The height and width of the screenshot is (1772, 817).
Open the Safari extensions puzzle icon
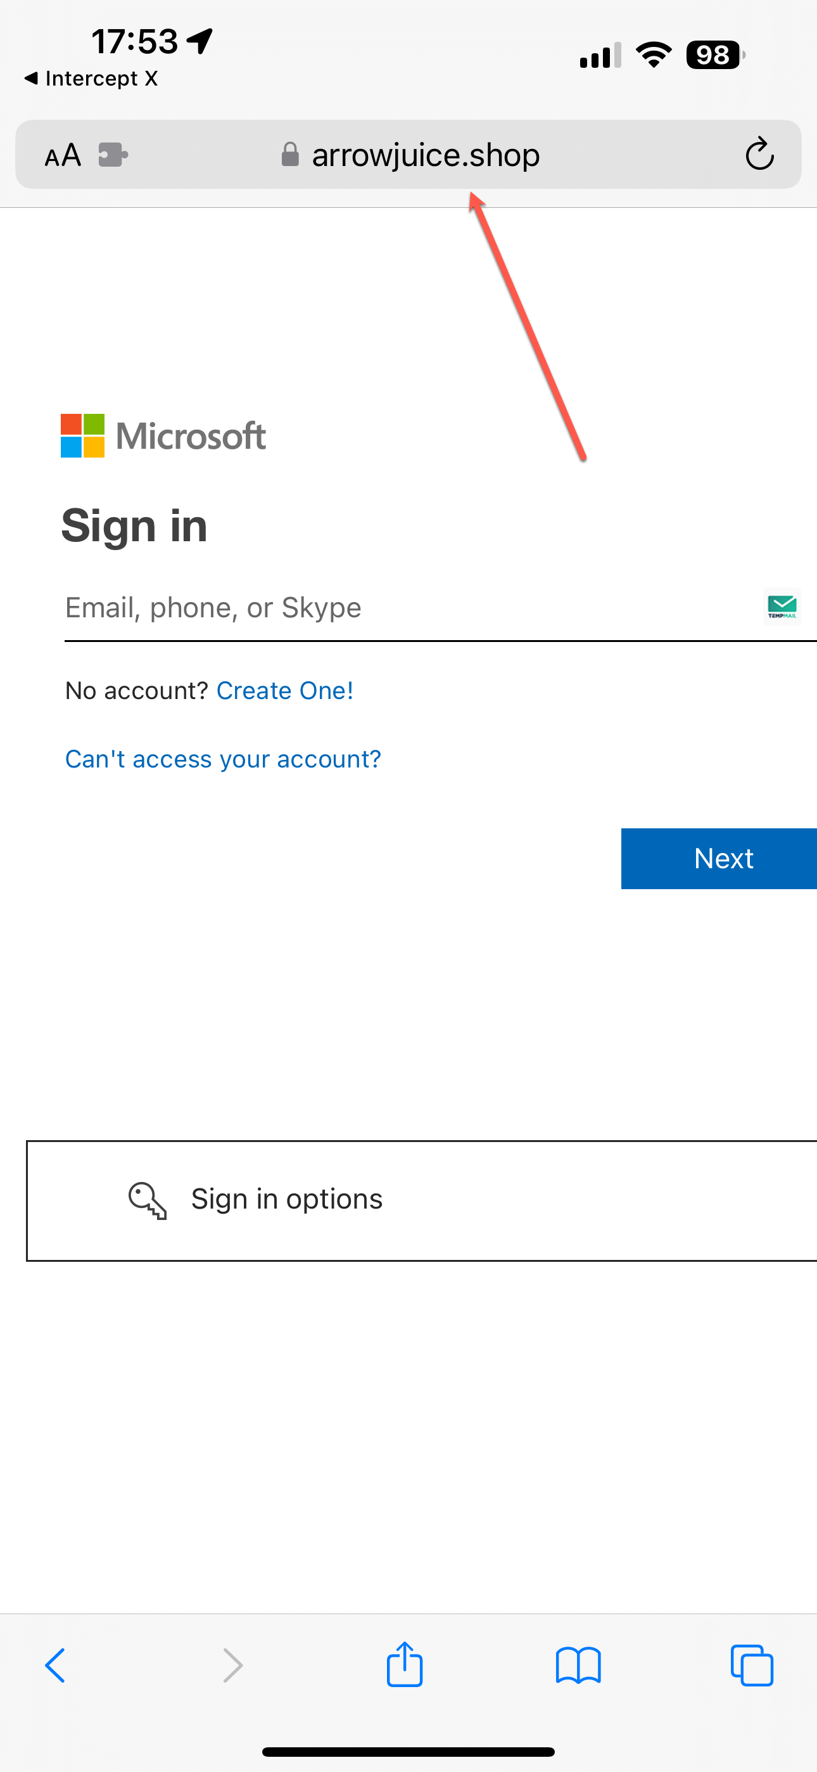pyautogui.click(x=113, y=155)
